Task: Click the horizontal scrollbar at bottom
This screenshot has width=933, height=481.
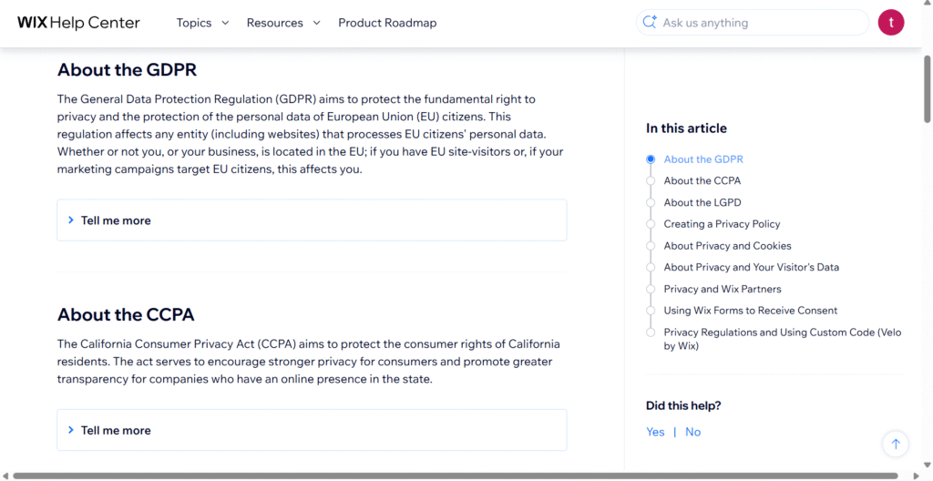Action: [456, 476]
